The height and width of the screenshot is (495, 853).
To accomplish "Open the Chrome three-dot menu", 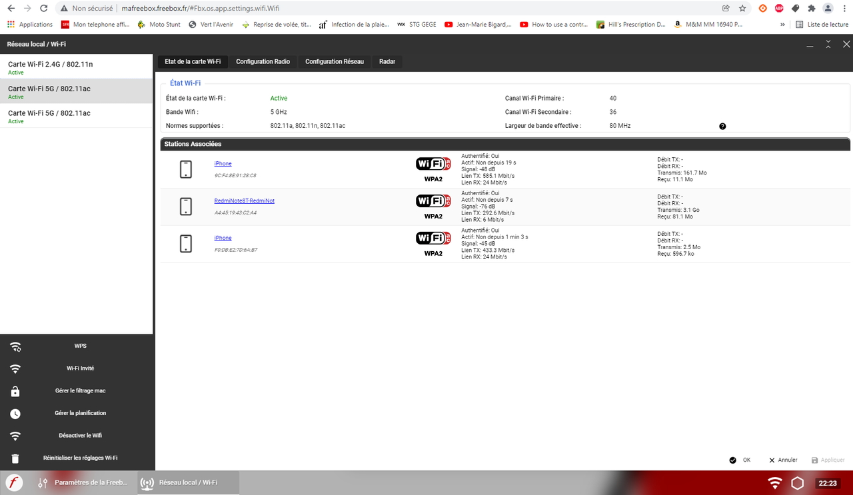I will pyautogui.click(x=844, y=9).
